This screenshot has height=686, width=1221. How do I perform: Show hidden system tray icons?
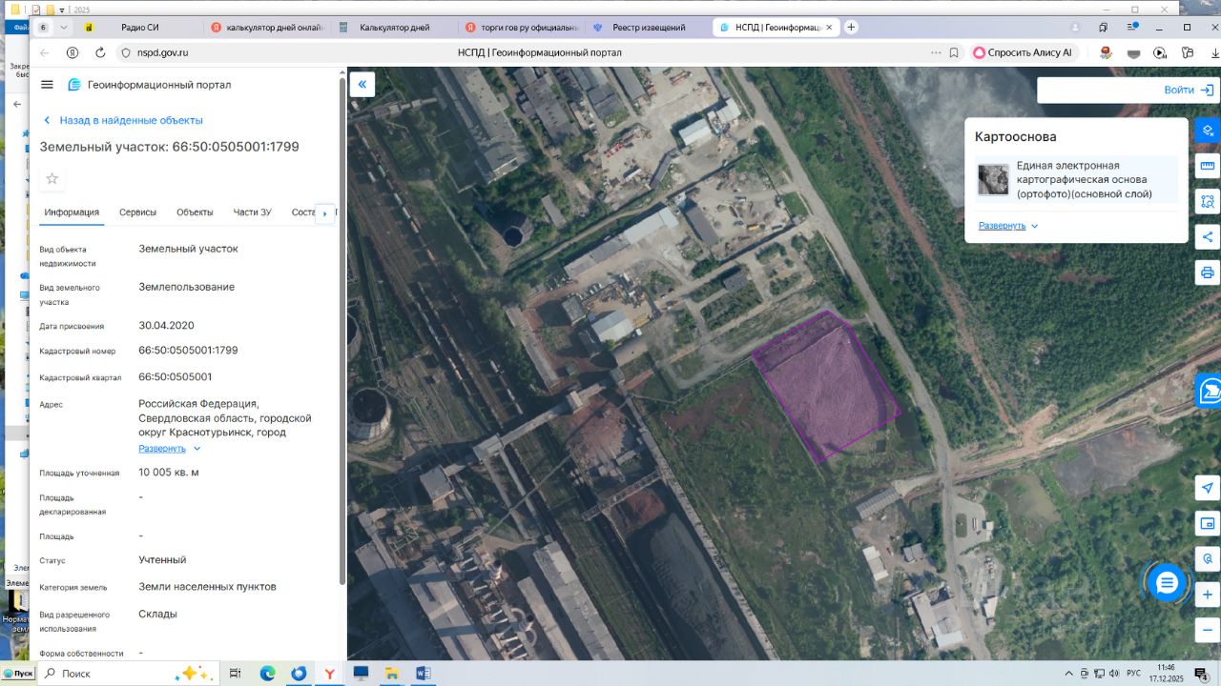pos(1069,674)
